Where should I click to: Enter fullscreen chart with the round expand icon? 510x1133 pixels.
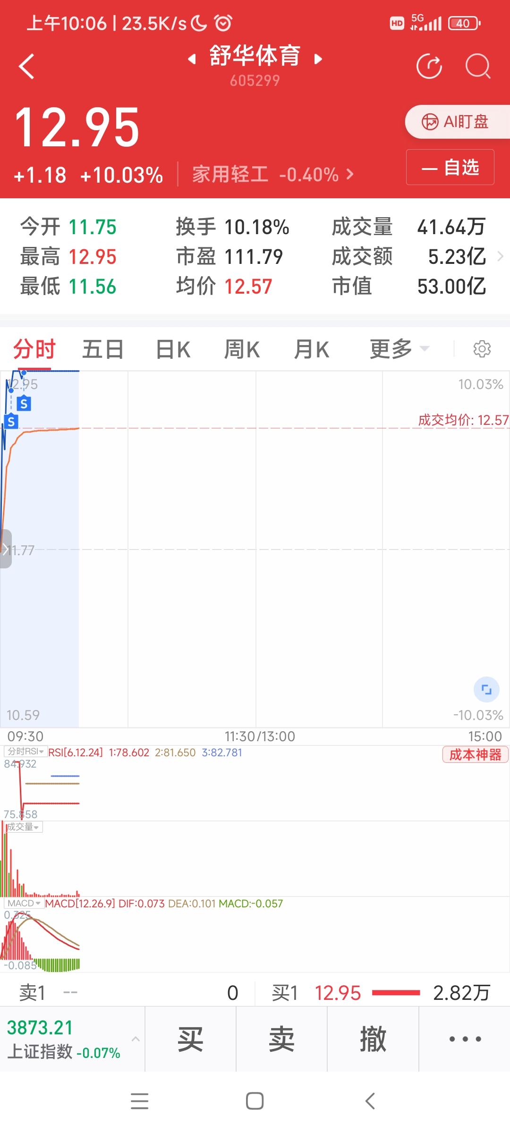point(486,690)
